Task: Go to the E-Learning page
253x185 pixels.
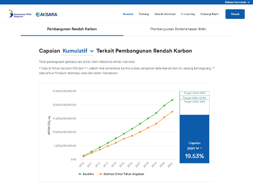Action: tap(188, 14)
